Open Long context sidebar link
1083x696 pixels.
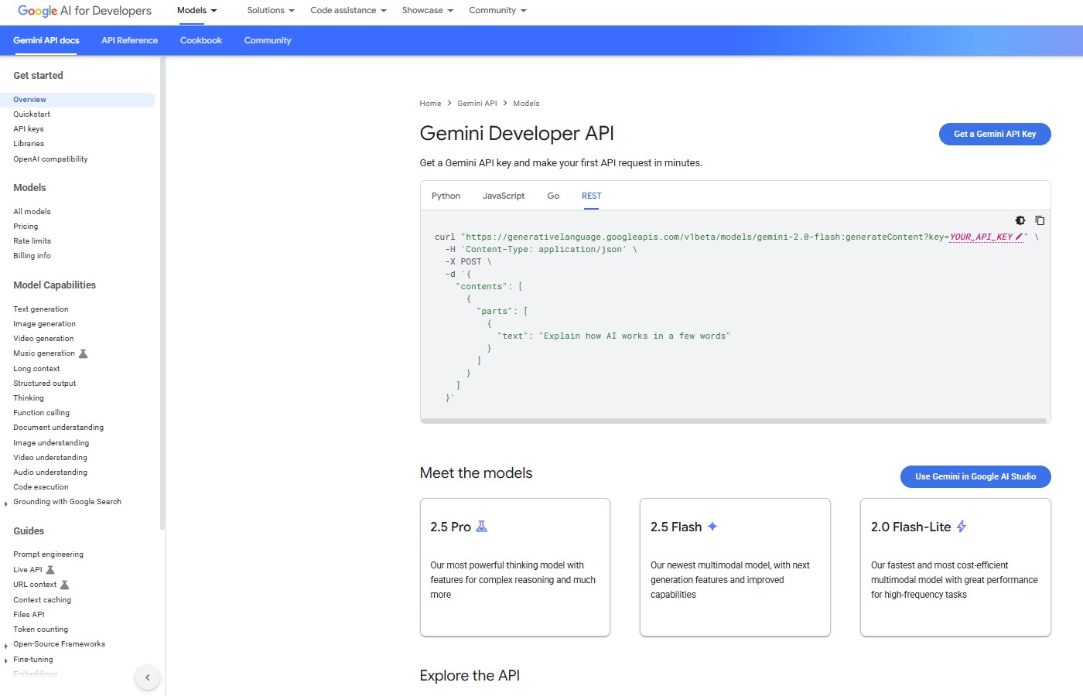tap(36, 369)
